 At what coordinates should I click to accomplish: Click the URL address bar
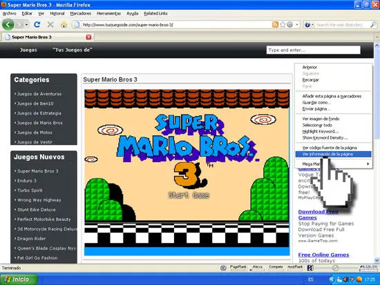(x=175, y=25)
